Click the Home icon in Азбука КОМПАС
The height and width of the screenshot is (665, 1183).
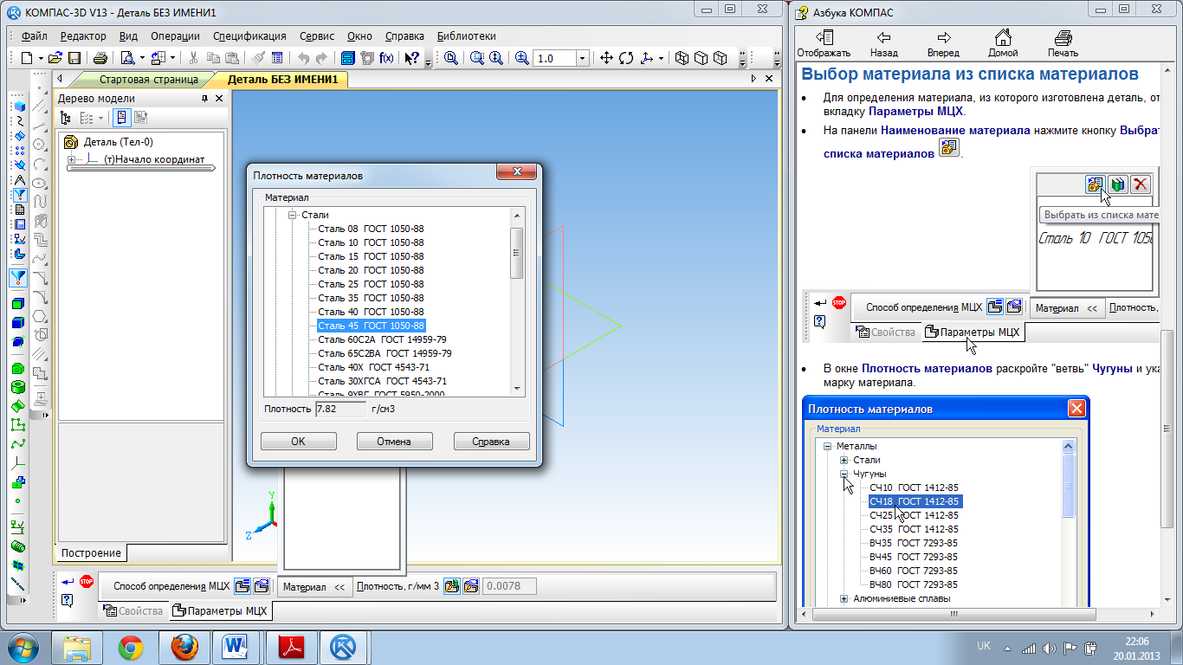click(x=1002, y=42)
